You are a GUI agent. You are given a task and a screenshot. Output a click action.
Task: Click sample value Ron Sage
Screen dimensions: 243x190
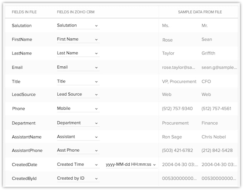(x=172, y=137)
